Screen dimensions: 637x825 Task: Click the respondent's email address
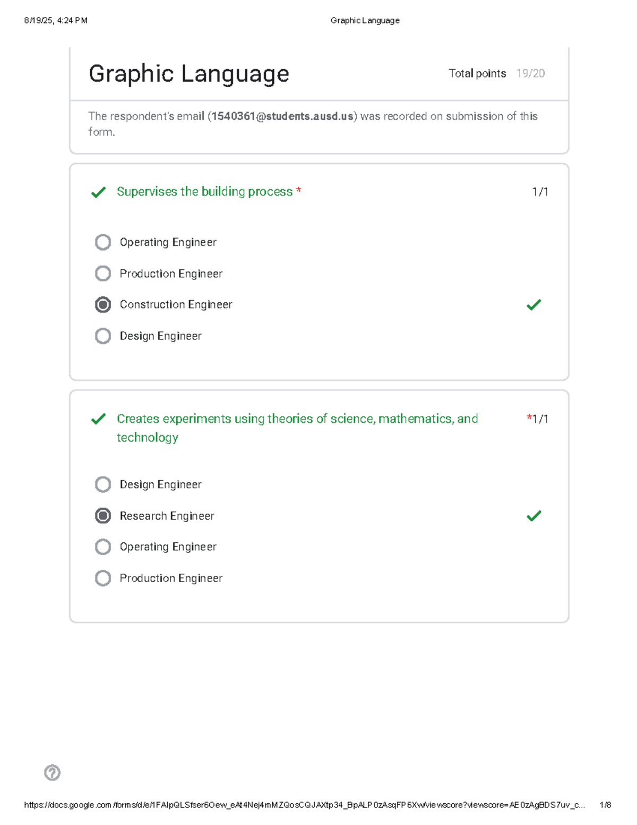tap(282, 116)
